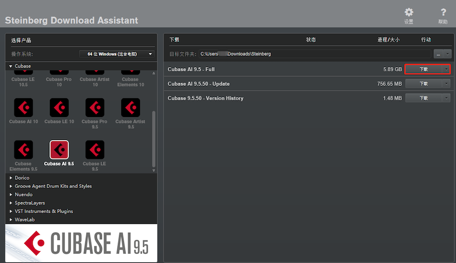
Task: Expand VST Instruments & Plugins category
Action: [11, 211]
